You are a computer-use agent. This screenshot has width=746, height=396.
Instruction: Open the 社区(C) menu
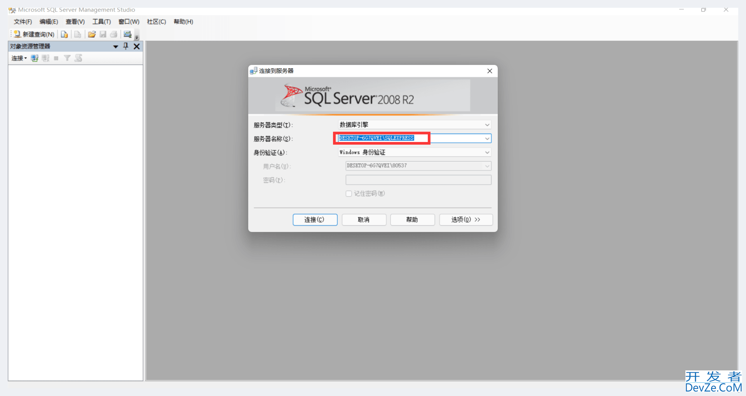pyautogui.click(x=156, y=22)
